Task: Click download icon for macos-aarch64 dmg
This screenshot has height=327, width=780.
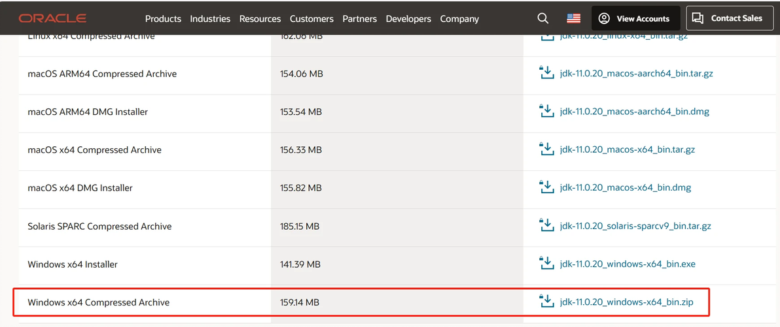Action: pos(546,111)
